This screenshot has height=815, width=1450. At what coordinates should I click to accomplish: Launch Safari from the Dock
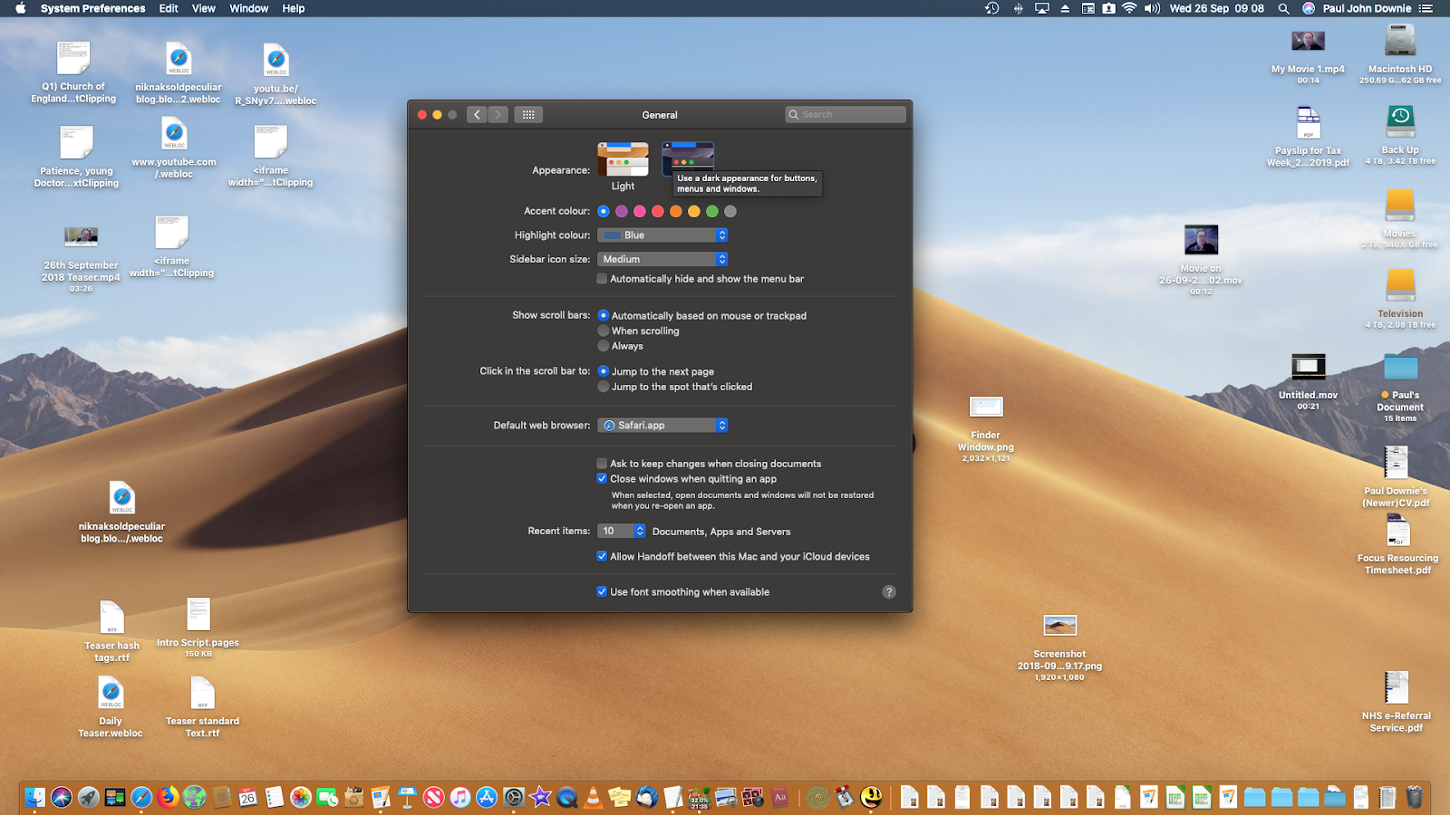[141, 797]
